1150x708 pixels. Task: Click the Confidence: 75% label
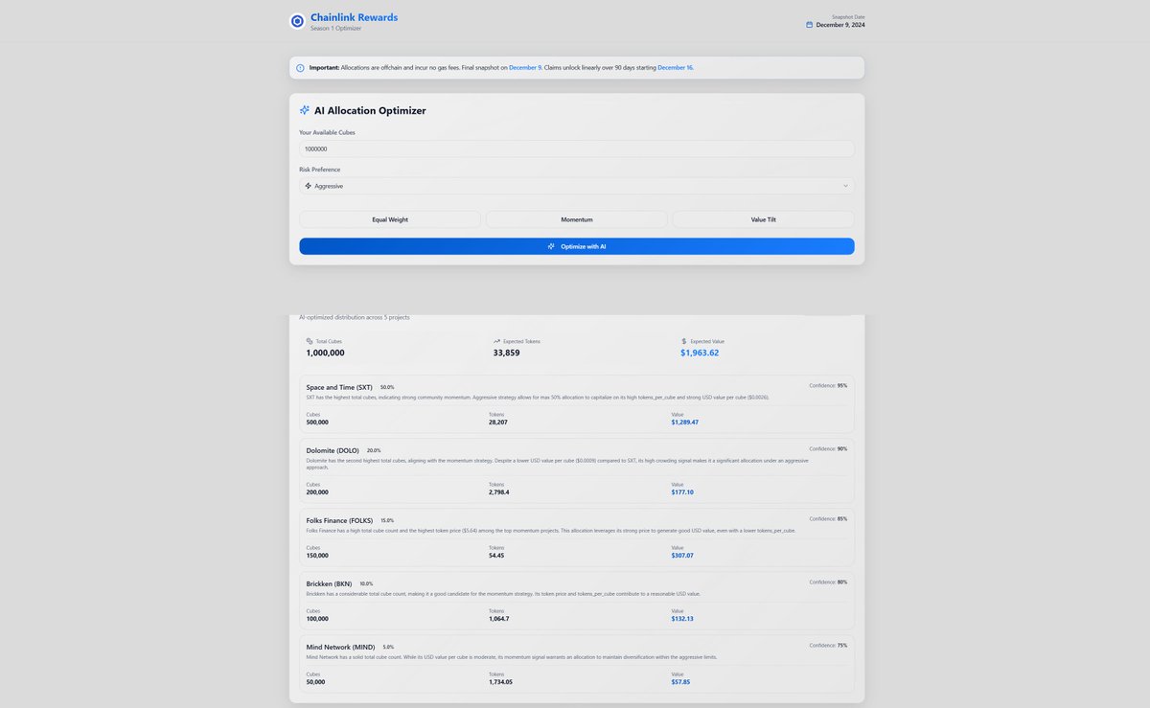pos(828,645)
